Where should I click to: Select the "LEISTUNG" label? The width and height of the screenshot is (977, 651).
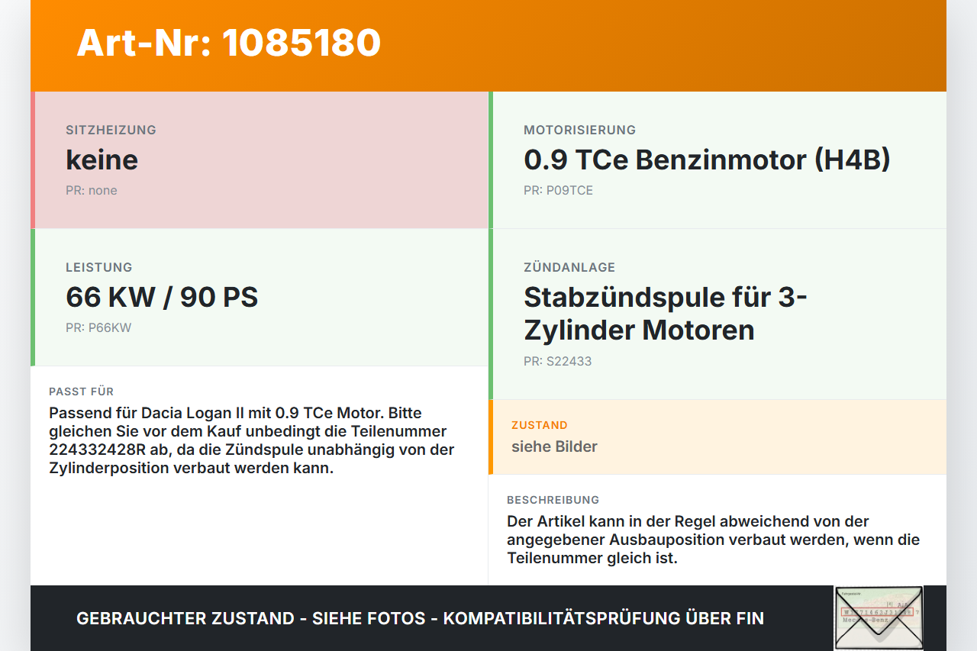(x=99, y=267)
